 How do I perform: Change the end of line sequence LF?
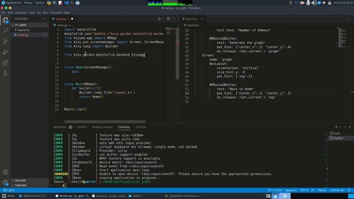coord(313,190)
